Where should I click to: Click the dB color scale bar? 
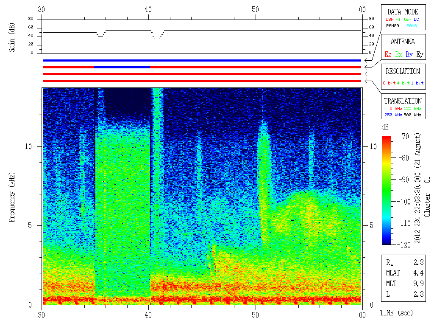[387, 190]
